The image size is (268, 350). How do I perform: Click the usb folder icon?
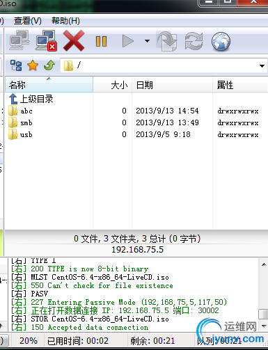pos(13,134)
